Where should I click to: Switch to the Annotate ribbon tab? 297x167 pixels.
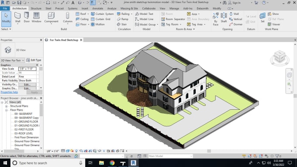98,9
